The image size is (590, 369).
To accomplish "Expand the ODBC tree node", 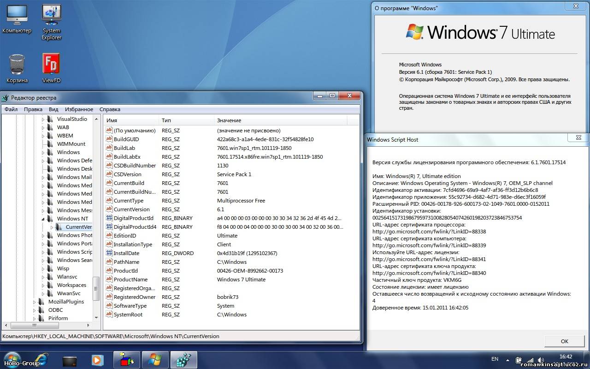I will tap(35, 310).
